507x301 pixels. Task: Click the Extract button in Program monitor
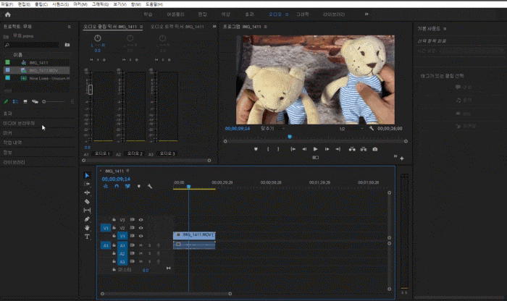click(x=364, y=149)
